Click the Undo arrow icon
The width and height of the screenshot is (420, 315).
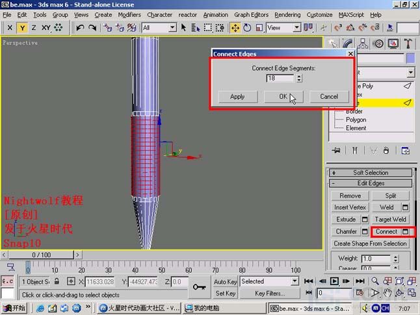(80, 27)
